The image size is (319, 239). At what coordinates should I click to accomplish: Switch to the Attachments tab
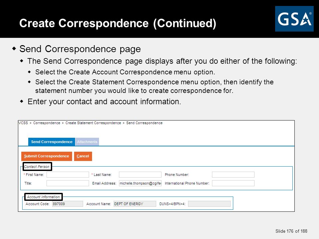coord(87,142)
